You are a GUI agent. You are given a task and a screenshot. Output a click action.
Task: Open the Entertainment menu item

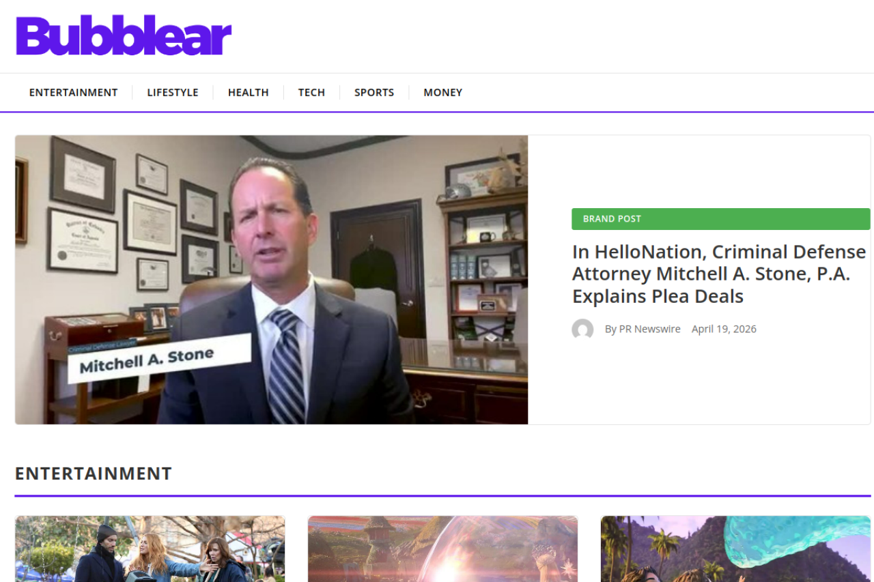73,92
